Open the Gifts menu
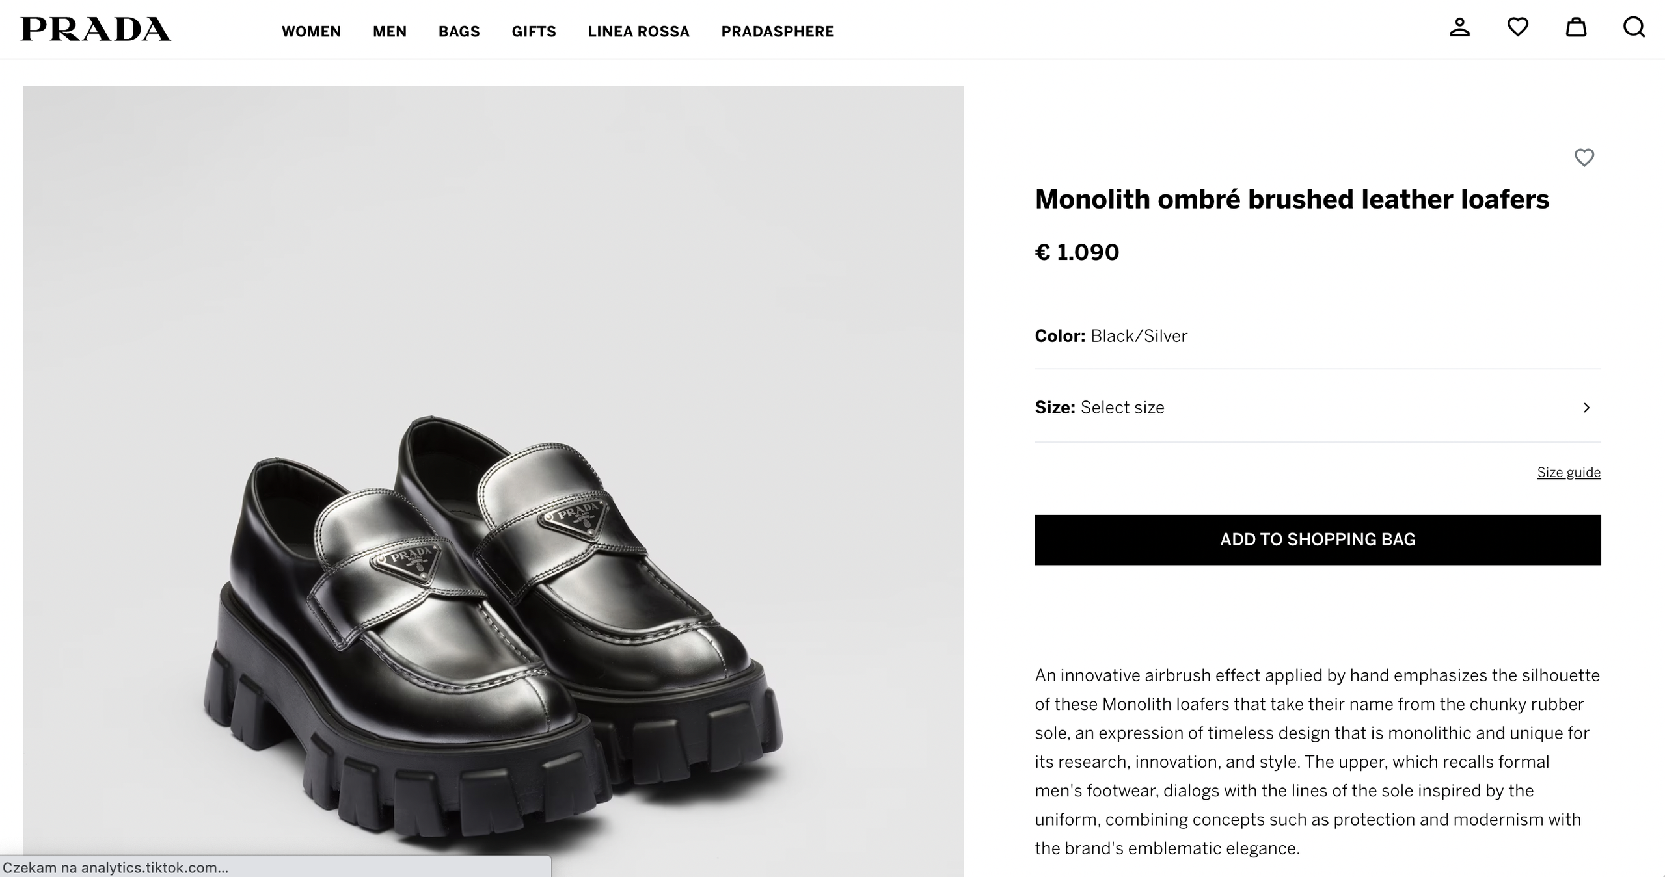Image resolution: width=1665 pixels, height=877 pixels. pos(534,31)
